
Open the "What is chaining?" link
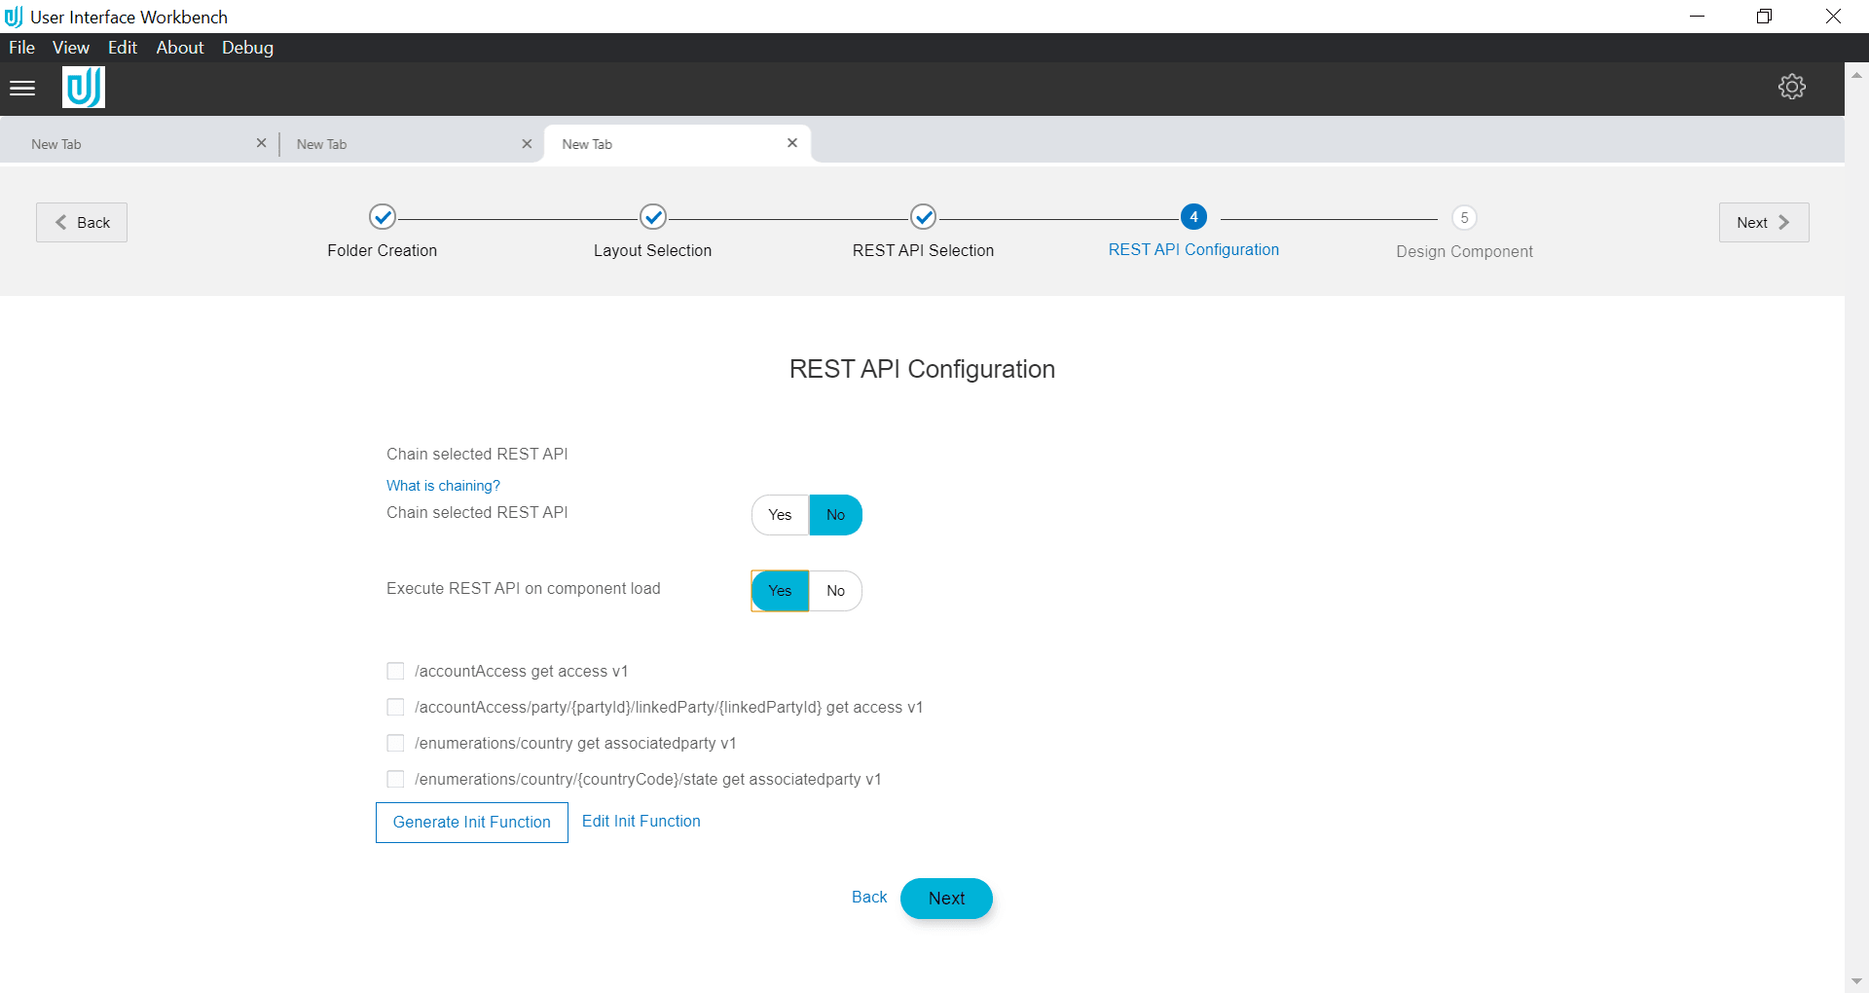(x=443, y=485)
